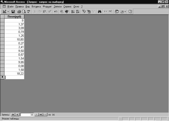169x121 pixels.
Task: Click the Save diskette icon
Action: (13, 11)
